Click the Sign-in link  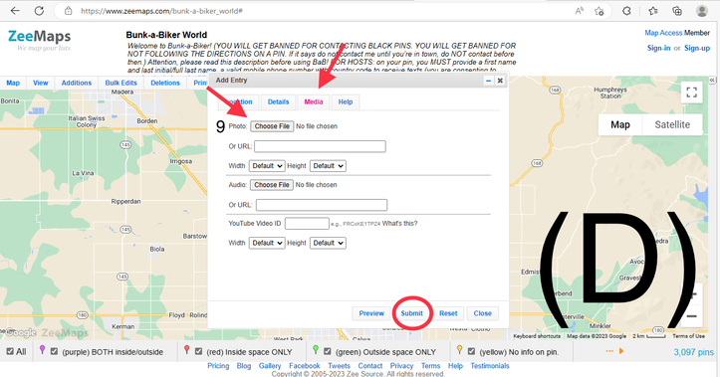point(658,48)
